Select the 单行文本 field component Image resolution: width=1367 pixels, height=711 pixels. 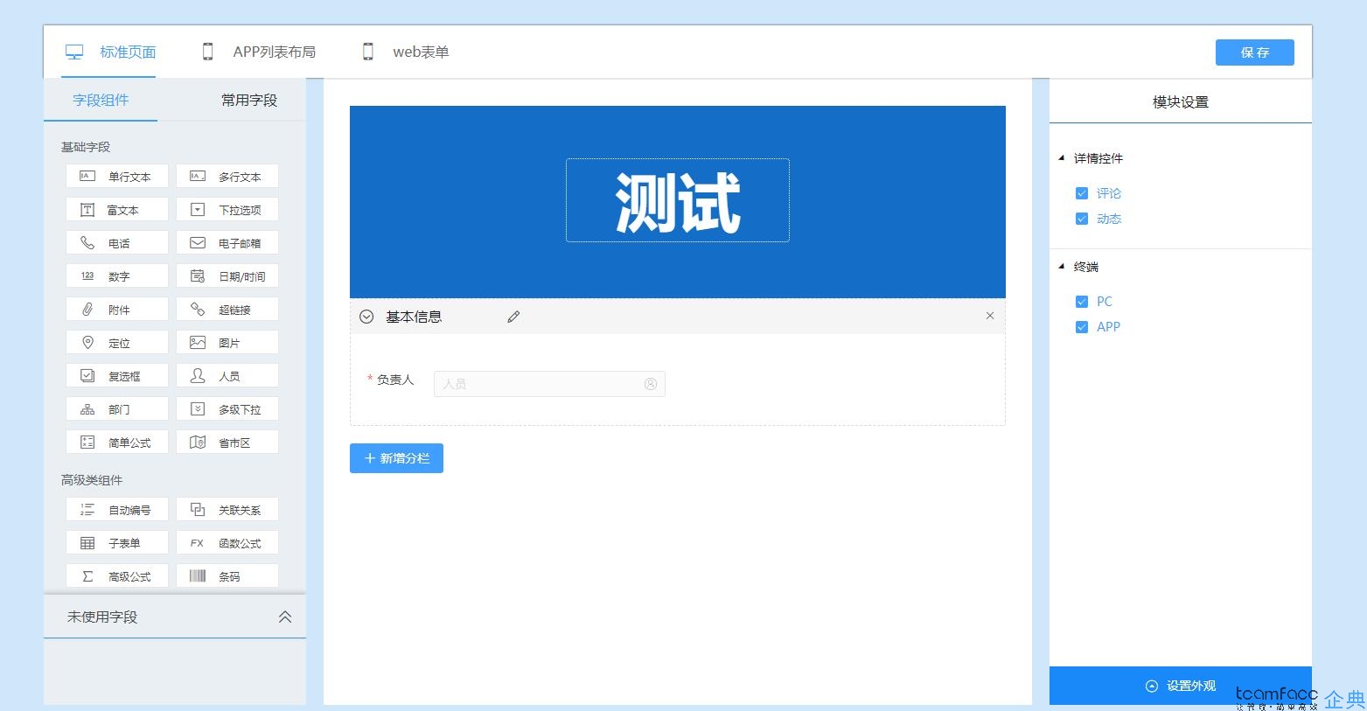click(116, 176)
